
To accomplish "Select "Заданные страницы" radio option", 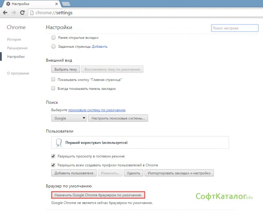I will (x=53, y=47).
